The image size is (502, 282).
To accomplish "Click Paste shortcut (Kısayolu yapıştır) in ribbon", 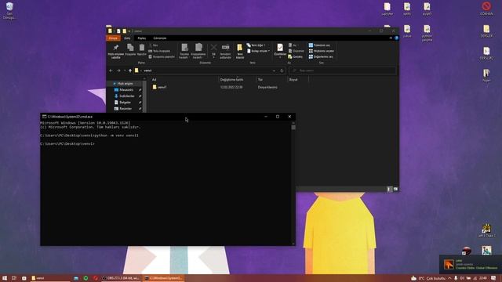I will coord(162,56).
